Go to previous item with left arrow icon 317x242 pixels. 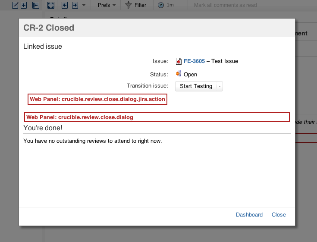65,5
